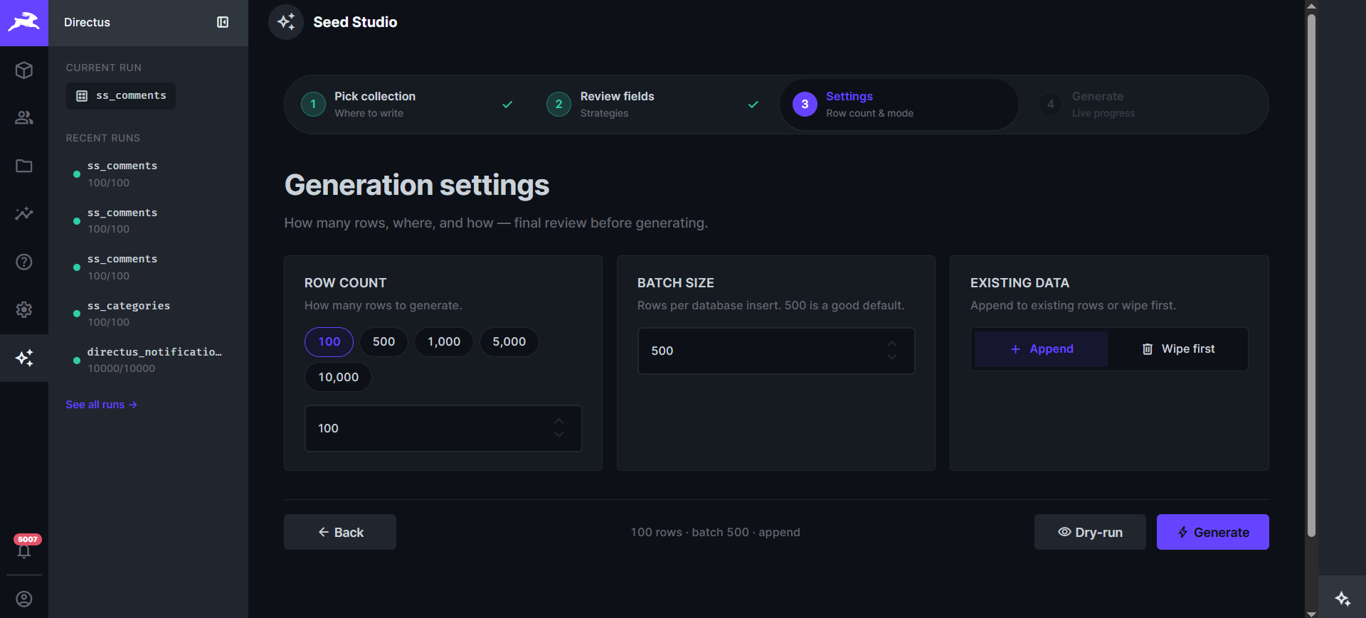Decrease the batch size stepper arrow
Viewport: 1366px width, 618px height.
(x=892, y=357)
